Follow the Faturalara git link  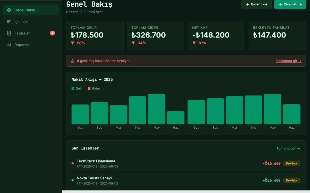pos(289,61)
